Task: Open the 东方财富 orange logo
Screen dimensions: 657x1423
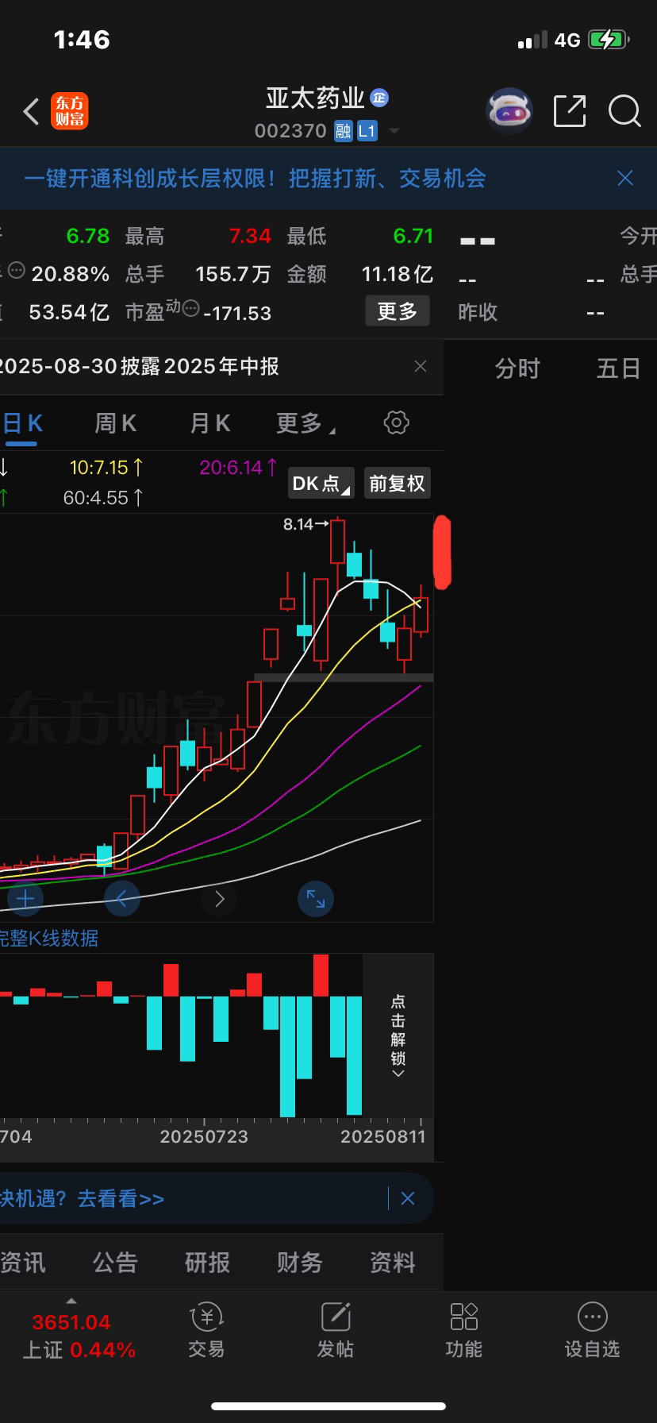Action: pos(69,111)
